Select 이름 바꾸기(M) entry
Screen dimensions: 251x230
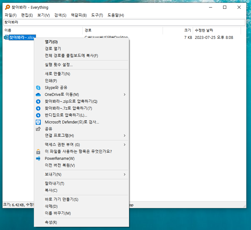pos(81,213)
